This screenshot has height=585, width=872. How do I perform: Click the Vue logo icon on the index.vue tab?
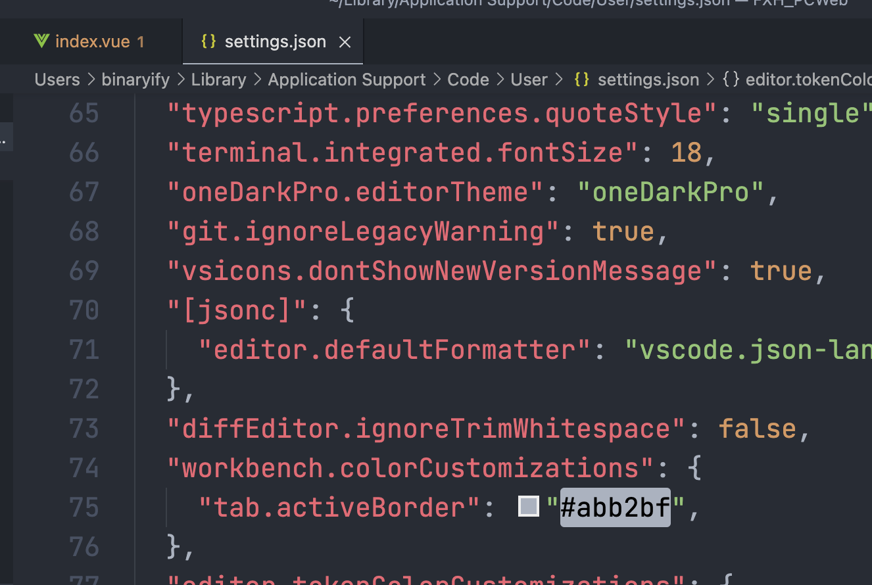tap(41, 41)
